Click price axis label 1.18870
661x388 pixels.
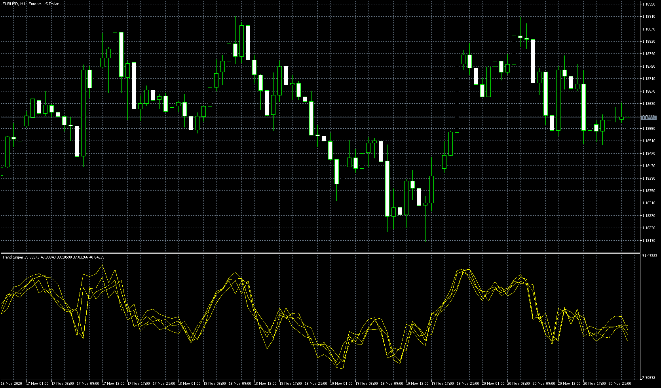[649, 29]
